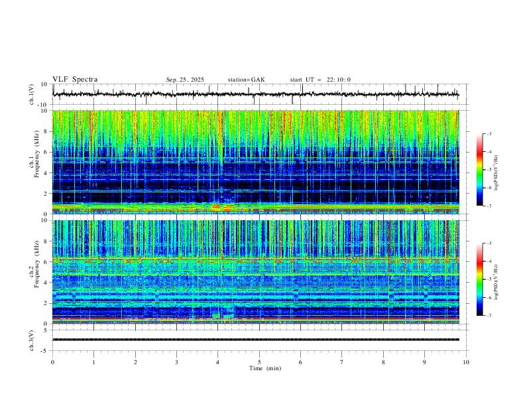Click time axis tick label "9"
This screenshot has width=525, height=406.
424,362
